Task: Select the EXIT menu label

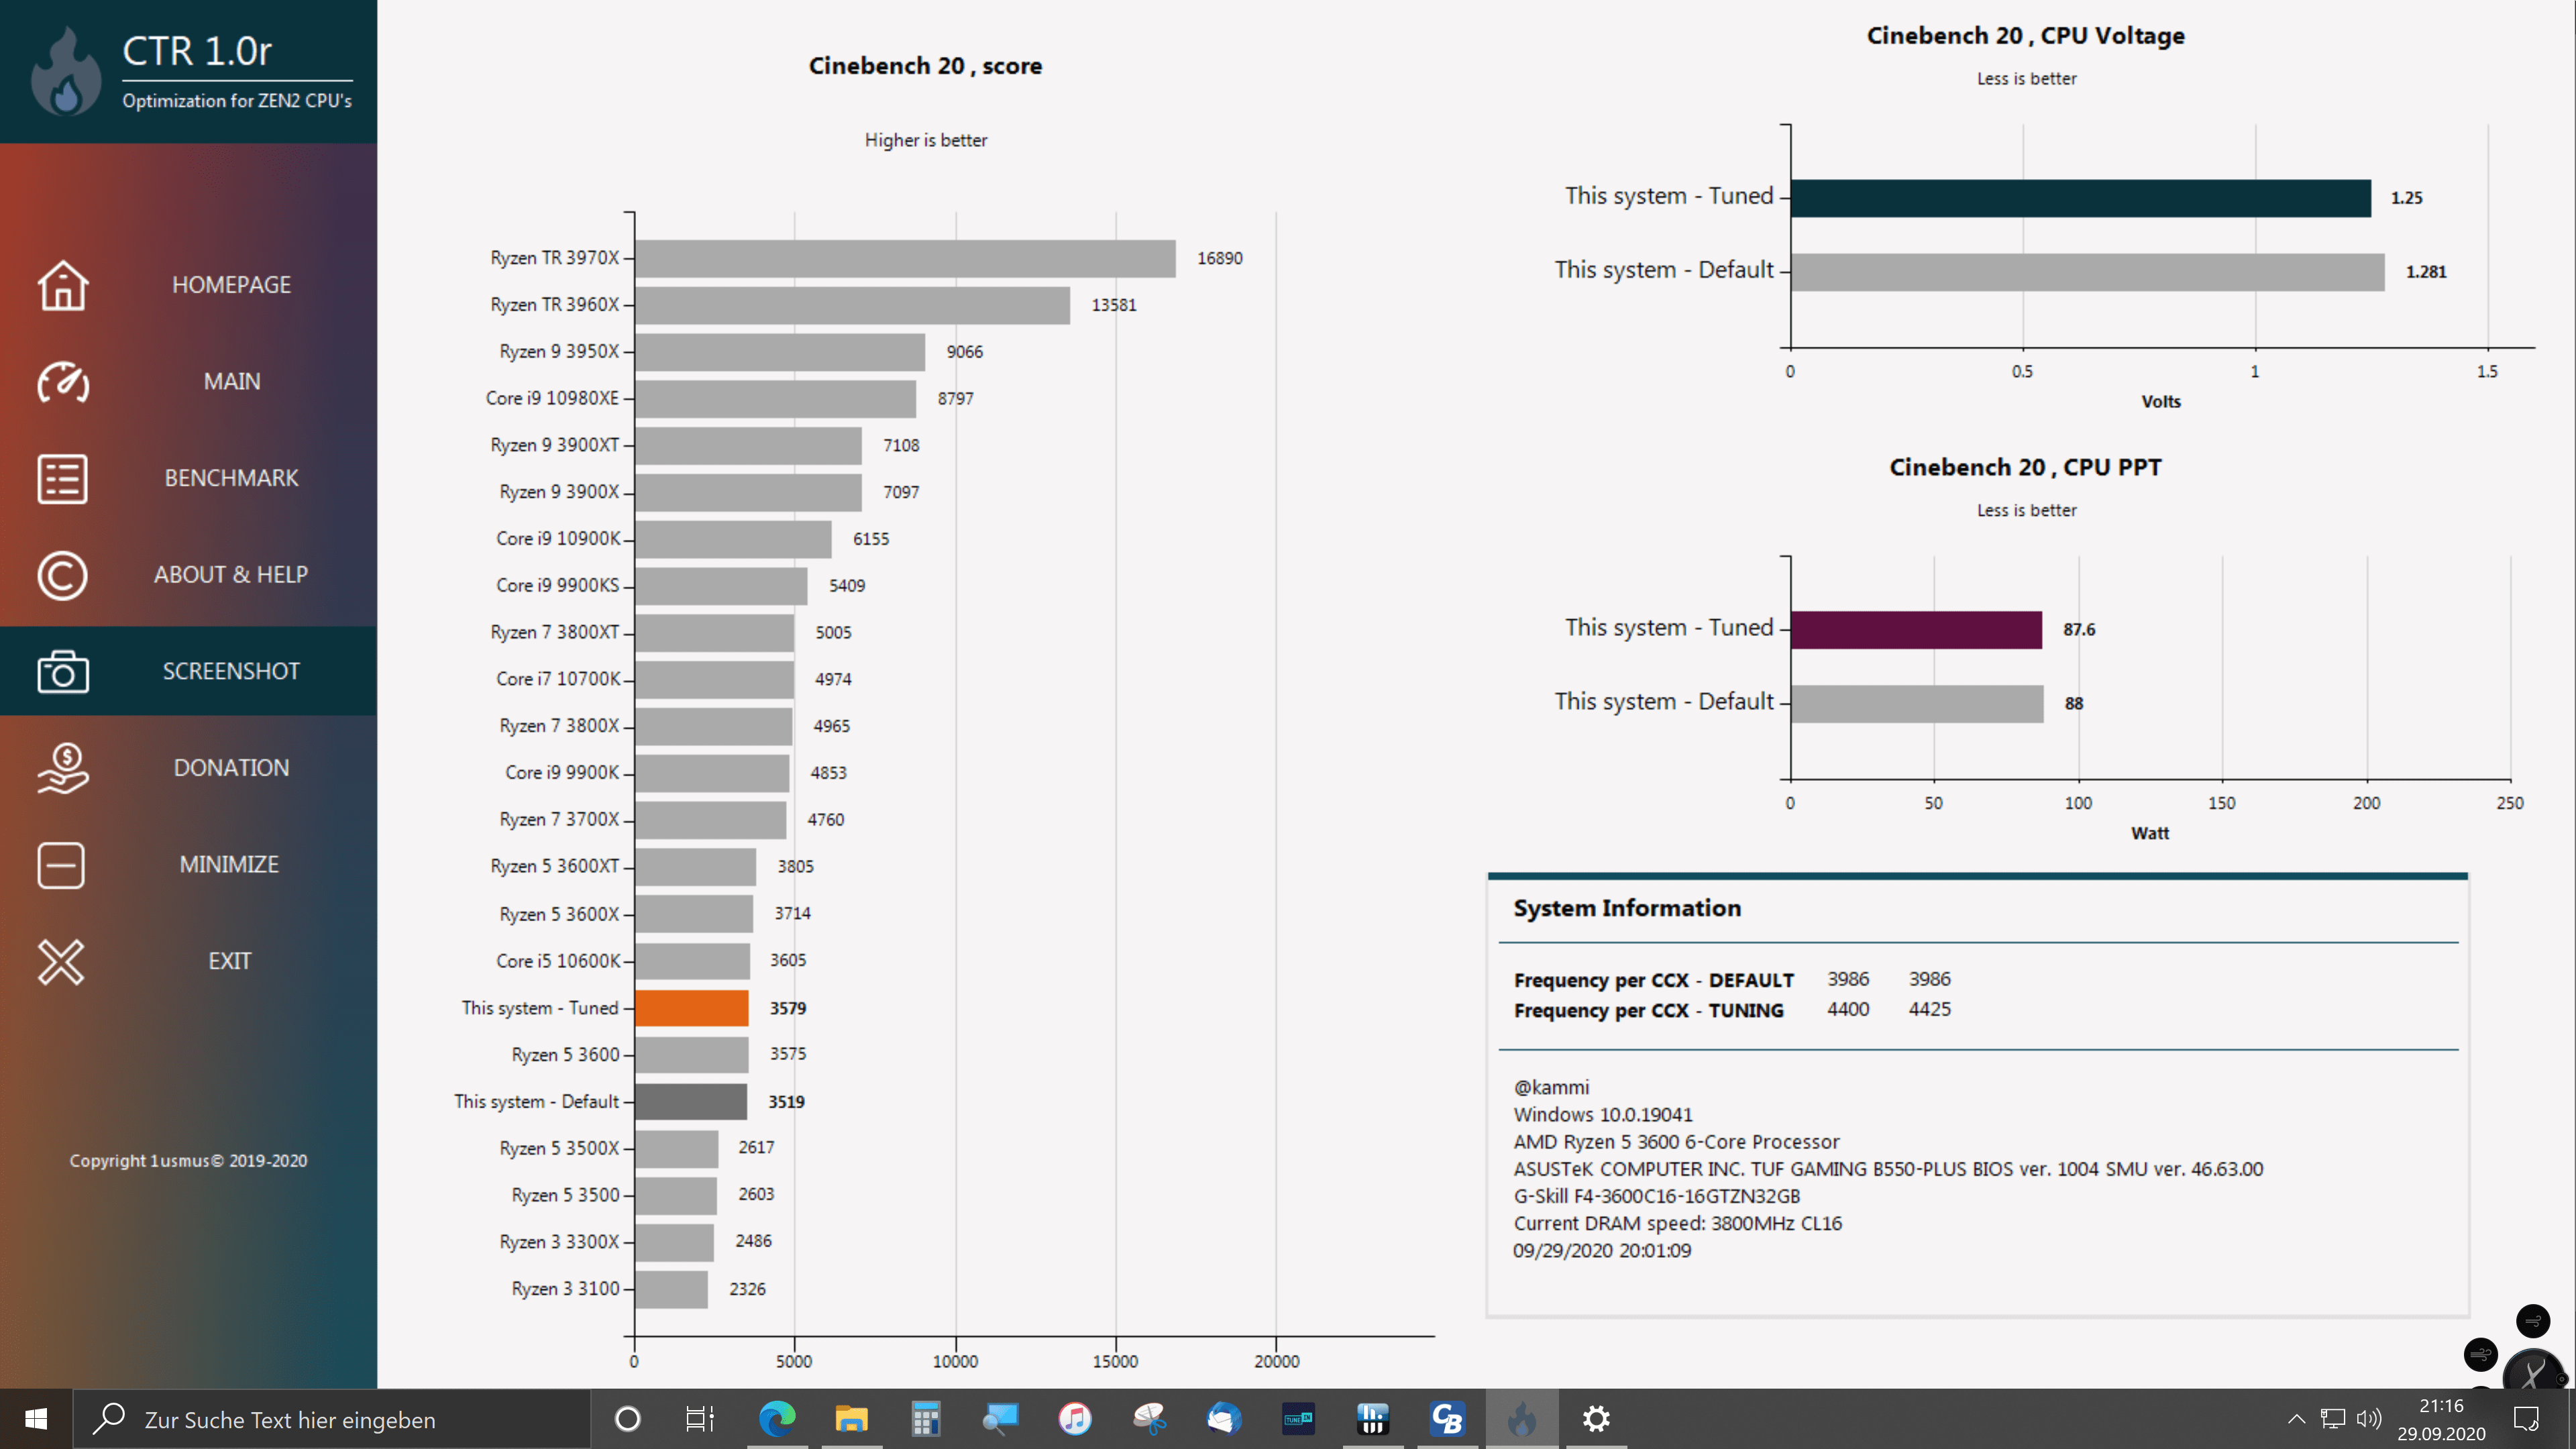Action: 229,961
